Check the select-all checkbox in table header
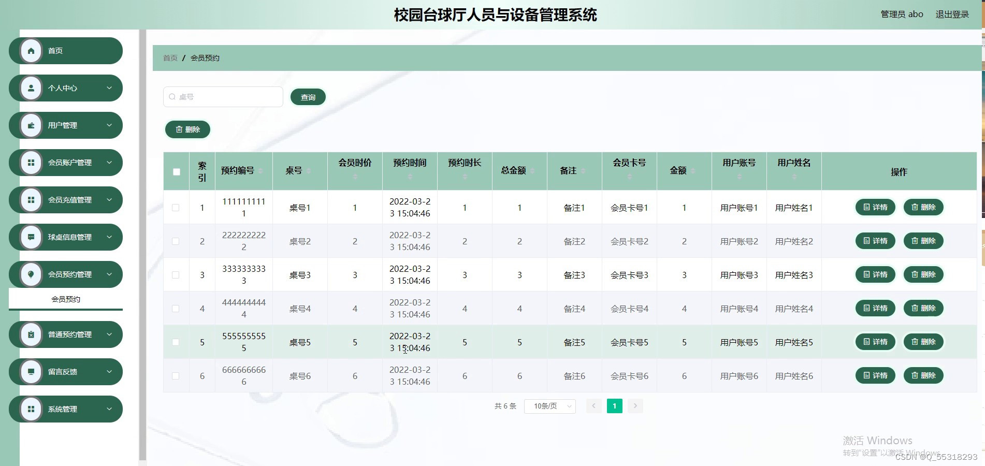This screenshot has height=466, width=985. pyautogui.click(x=176, y=171)
